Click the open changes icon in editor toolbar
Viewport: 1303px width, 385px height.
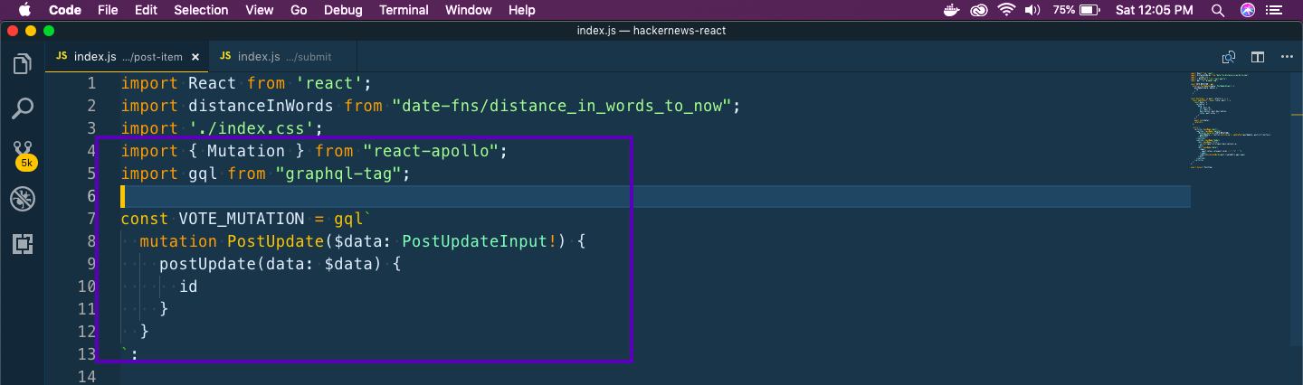(1229, 57)
